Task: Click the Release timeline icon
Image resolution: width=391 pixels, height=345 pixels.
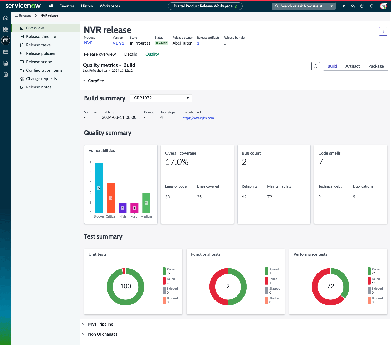Action: [x=22, y=37]
